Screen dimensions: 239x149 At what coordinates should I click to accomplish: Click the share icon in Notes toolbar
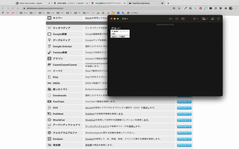tap(218, 19)
